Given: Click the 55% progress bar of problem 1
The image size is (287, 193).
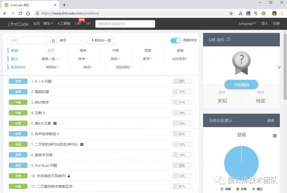Looking at the screenshot, I should tap(182, 81).
